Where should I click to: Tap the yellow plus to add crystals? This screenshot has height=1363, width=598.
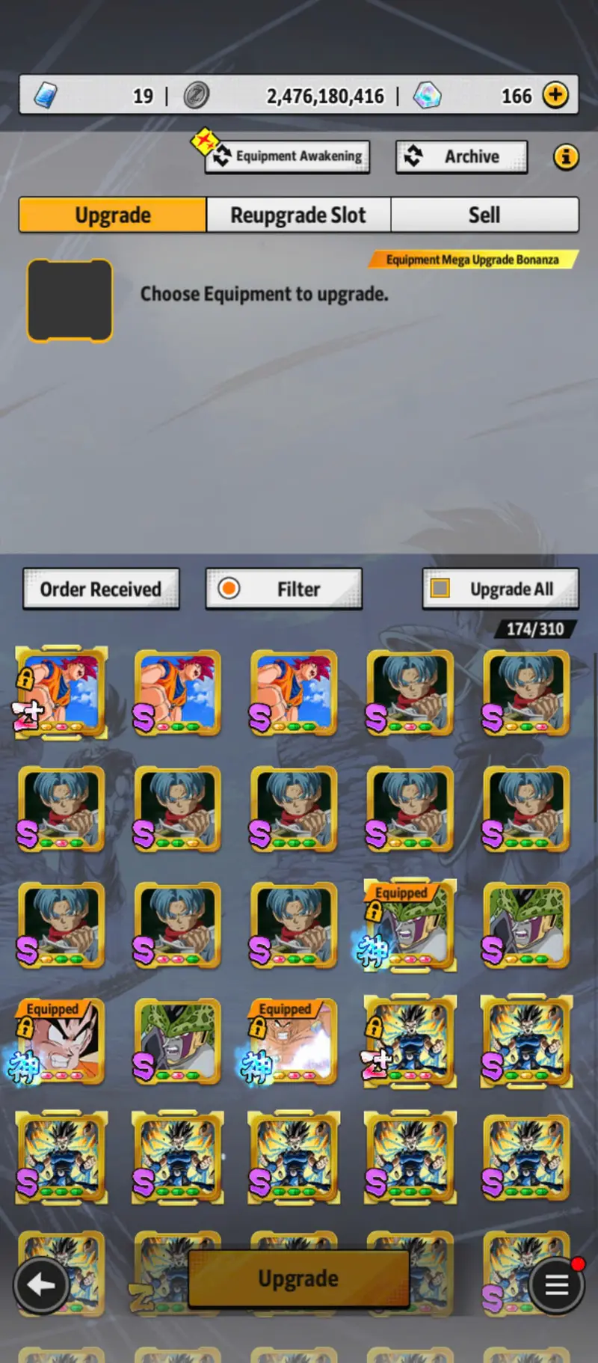point(555,95)
